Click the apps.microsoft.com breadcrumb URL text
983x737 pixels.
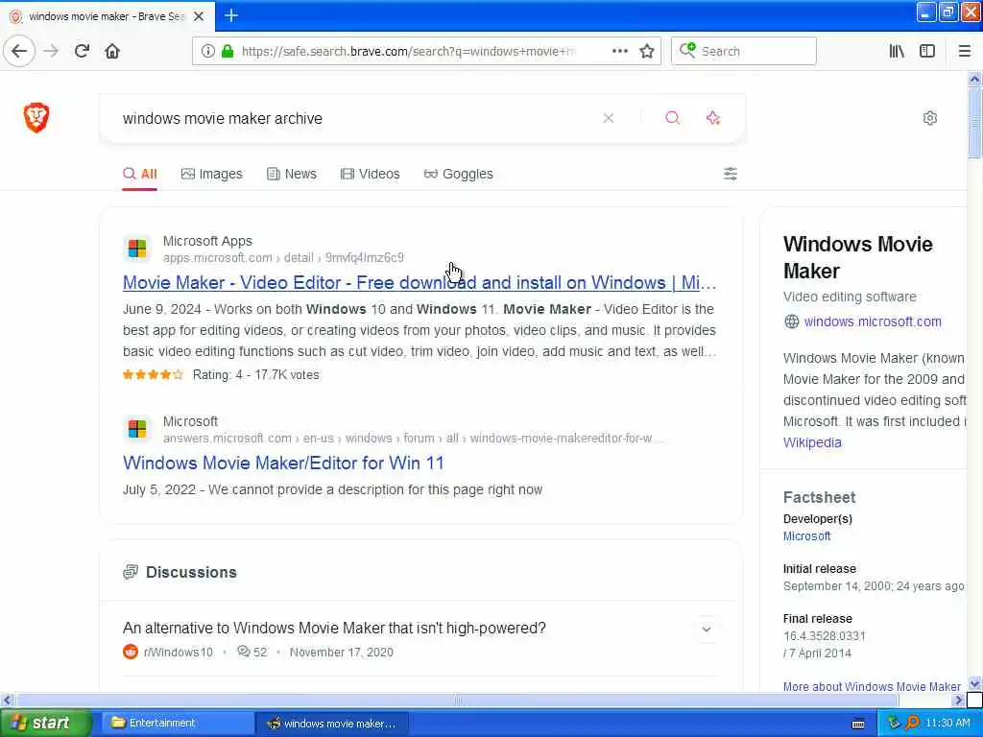click(x=283, y=257)
